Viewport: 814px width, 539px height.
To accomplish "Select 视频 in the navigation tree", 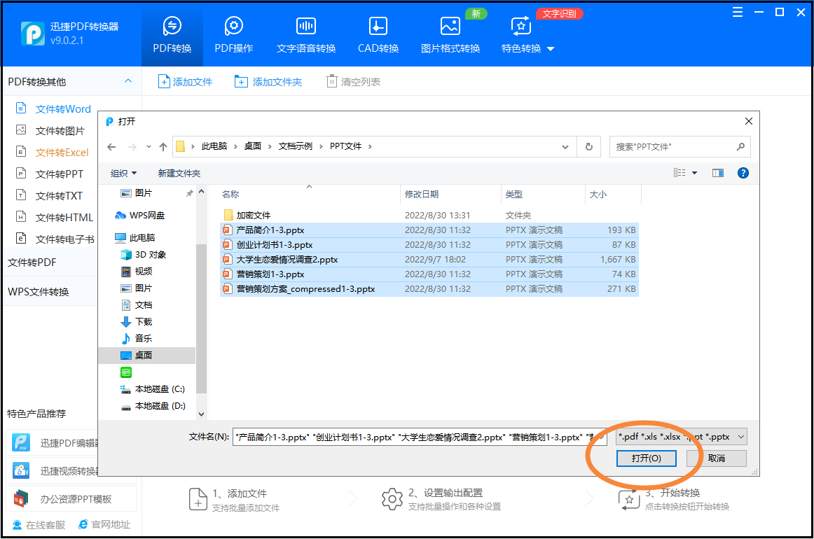I will click(137, 272).
